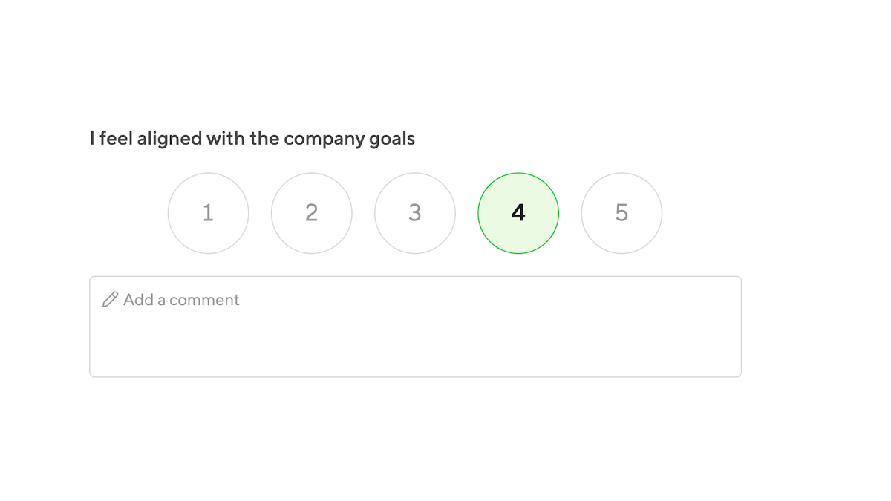Deselect the highlighted green 4 rating
891x501 pixels.
pyautogui.click(x=518, y=213)
